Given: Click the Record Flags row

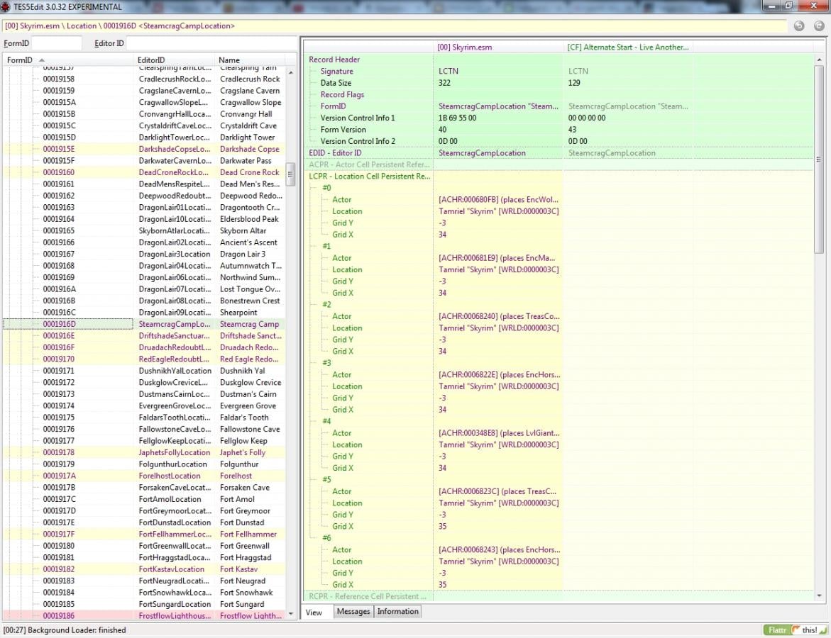Looking at the screenshot, I should point(558,95).
